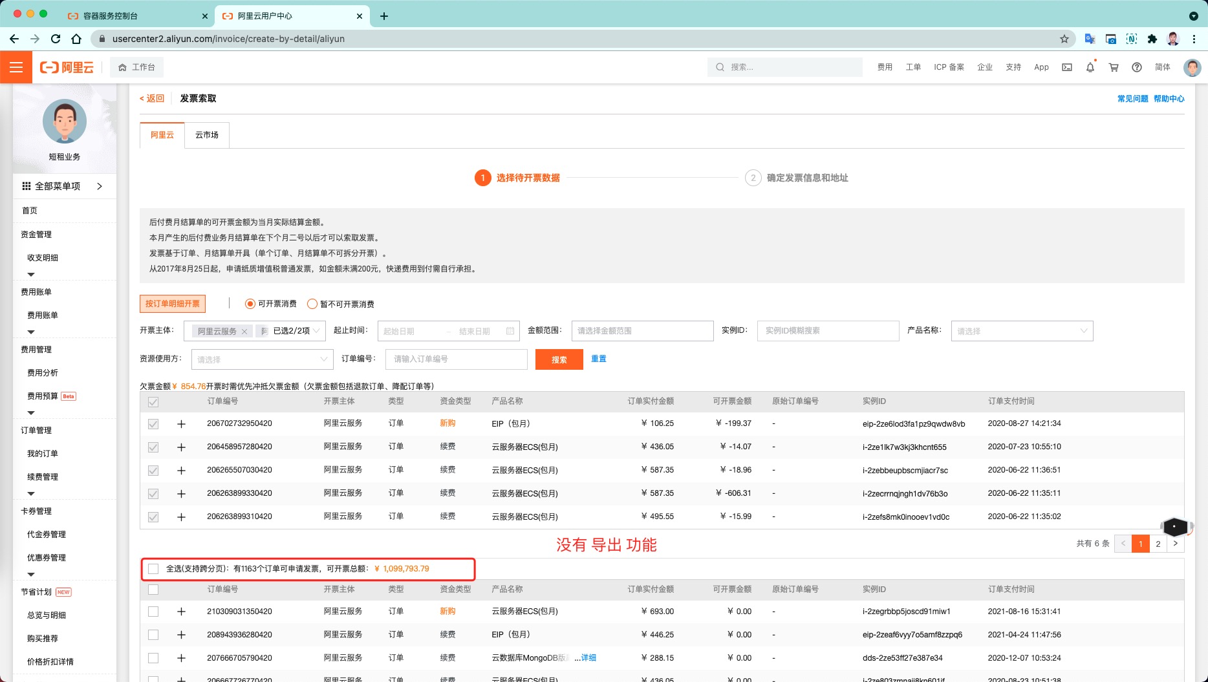Collapse the 费用账单 sidebar section arrow

(31, 332)
